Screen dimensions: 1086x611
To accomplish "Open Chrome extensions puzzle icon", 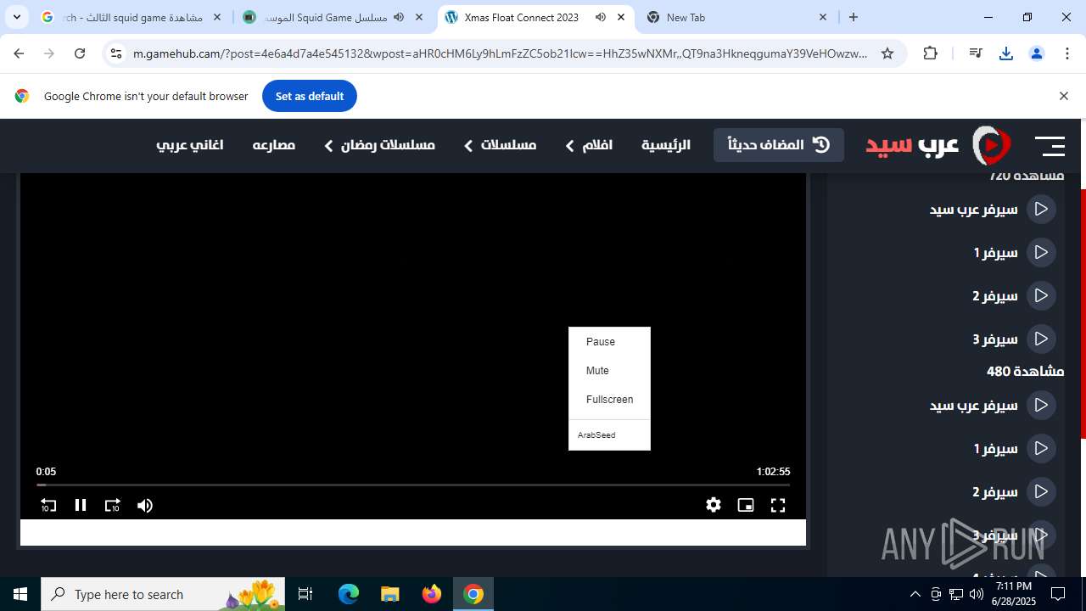I will [x=931, y=53].
